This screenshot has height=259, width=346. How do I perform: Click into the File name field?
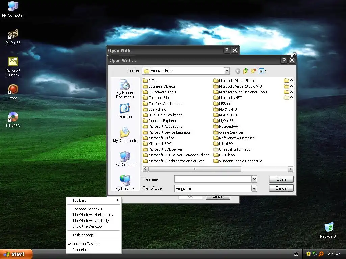click(213, 179)
